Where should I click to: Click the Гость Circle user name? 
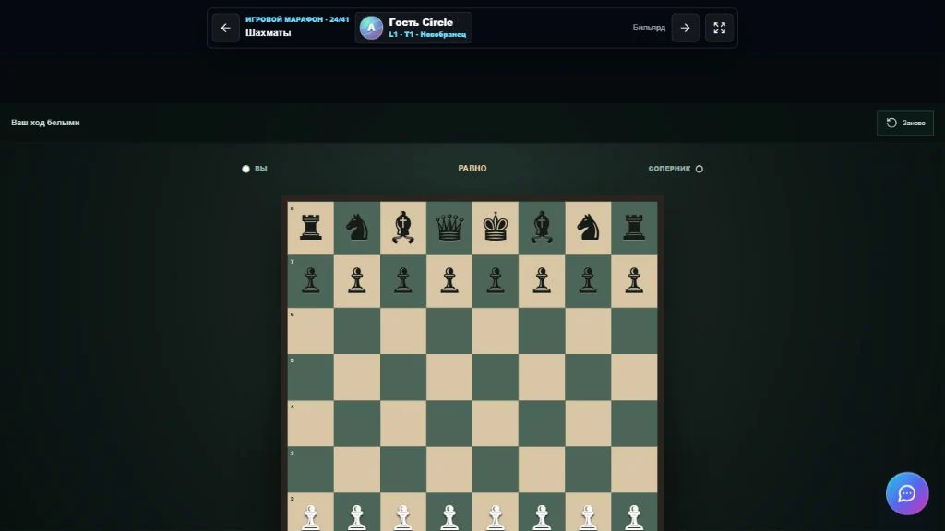[x=421, y=22]
